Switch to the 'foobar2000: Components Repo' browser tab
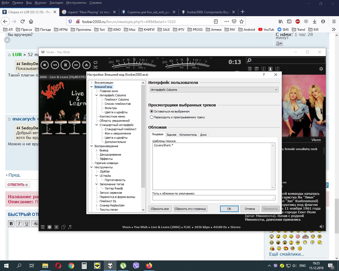 208,12
